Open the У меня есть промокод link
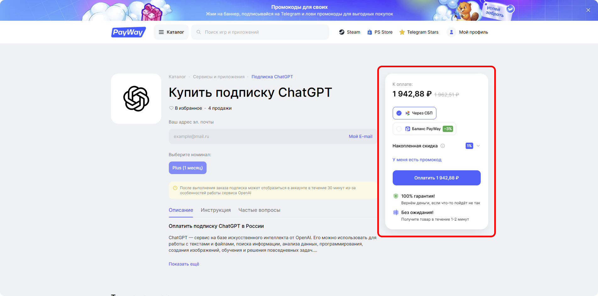 [417, 160]
